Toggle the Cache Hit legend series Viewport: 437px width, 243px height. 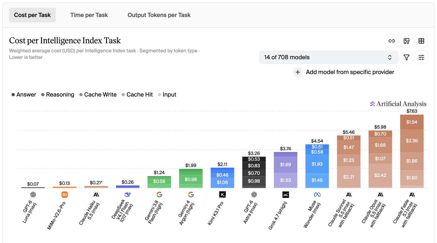pos(137,95)
